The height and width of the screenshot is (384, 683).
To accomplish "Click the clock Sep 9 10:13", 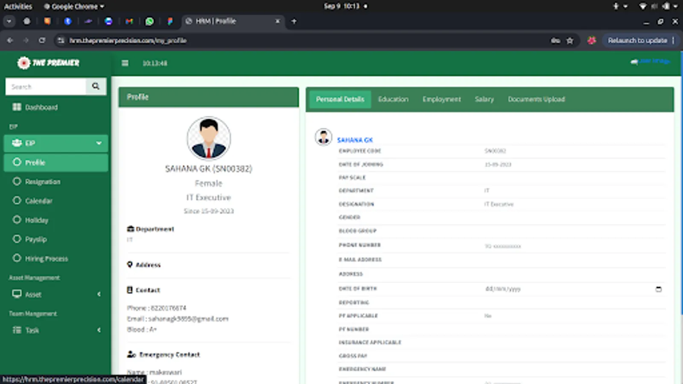I will pyautogui.click(x=341, y=6).
